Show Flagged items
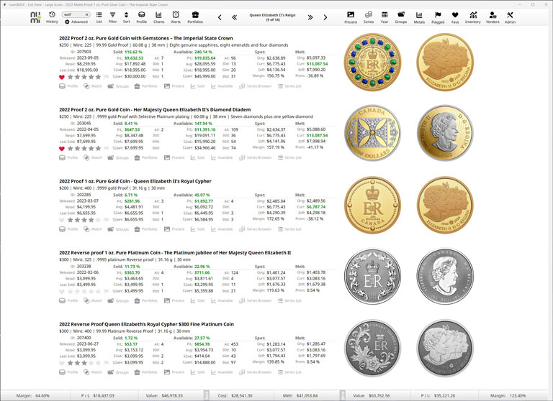 coord(438,17)
